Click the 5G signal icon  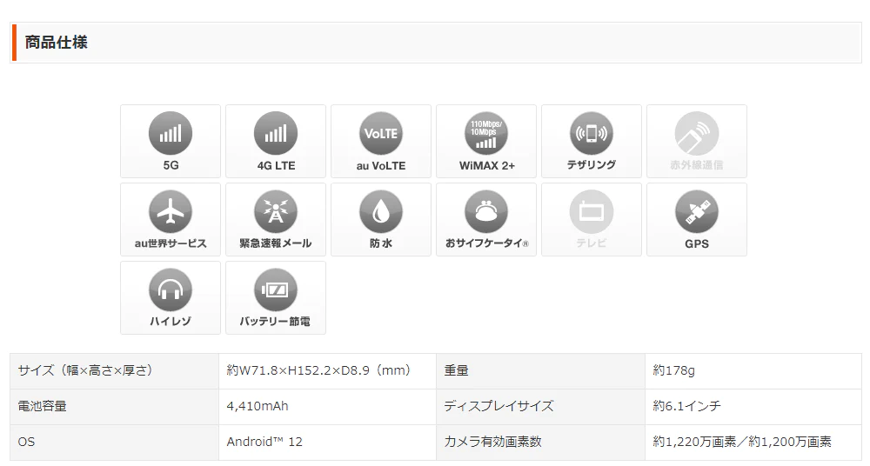coord(171,134)
